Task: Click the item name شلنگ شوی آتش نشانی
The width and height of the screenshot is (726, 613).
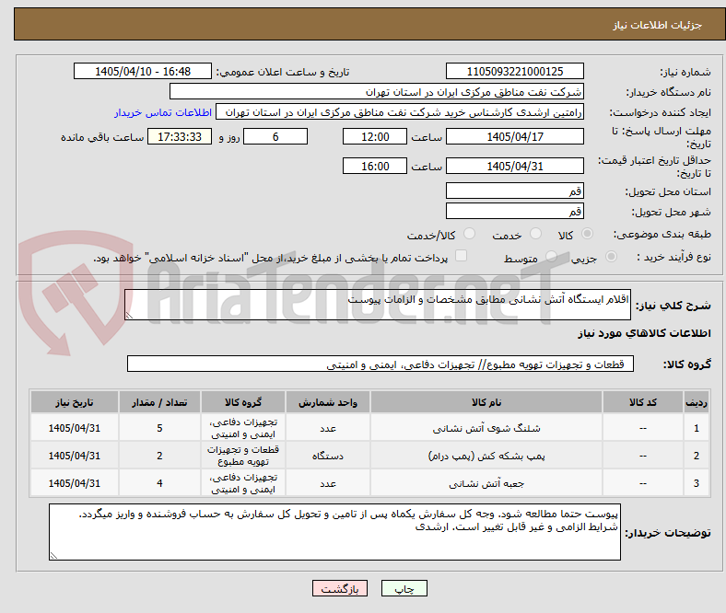Action: coord(486,428)
